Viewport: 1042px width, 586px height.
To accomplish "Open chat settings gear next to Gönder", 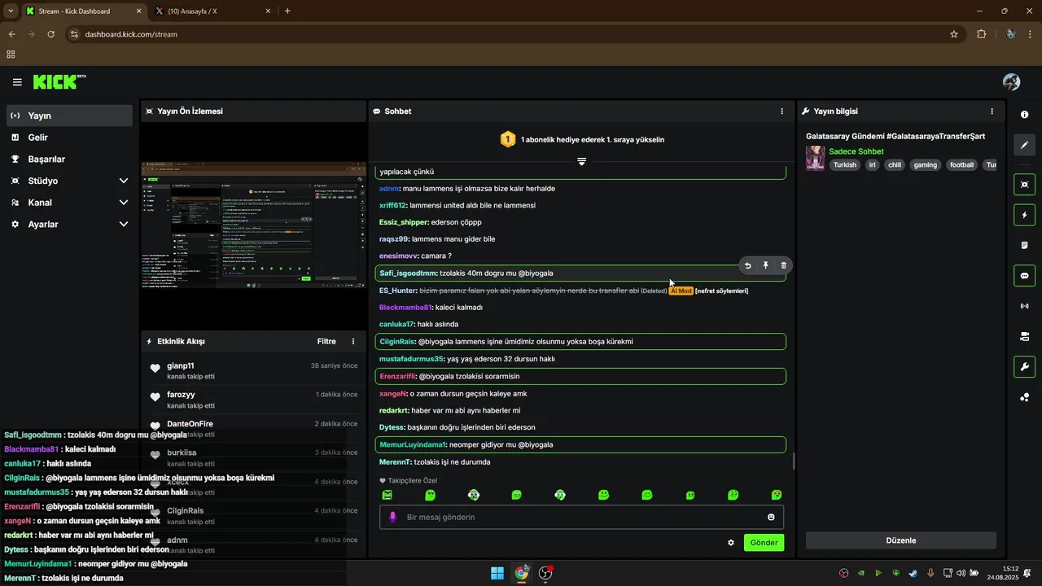I will (x=731, y=543).
